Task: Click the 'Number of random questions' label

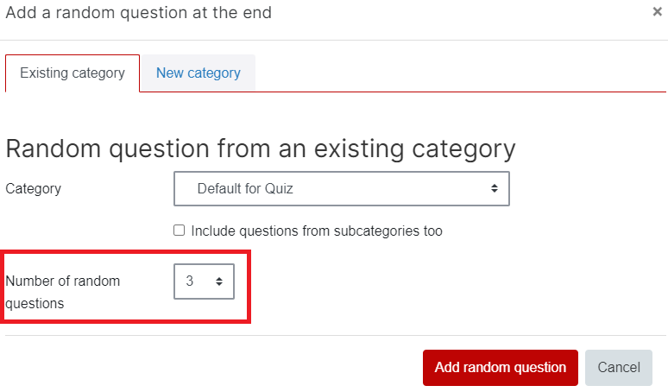Action: (x=63, y=293)
